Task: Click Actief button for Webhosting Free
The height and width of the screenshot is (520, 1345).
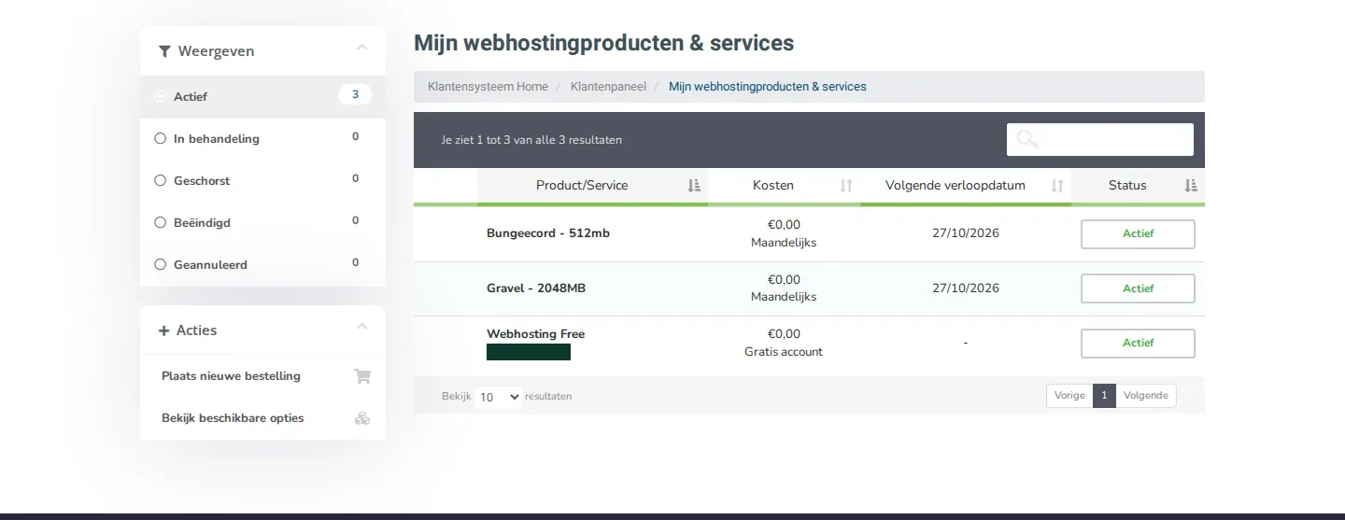Action: pos(1138,344)
